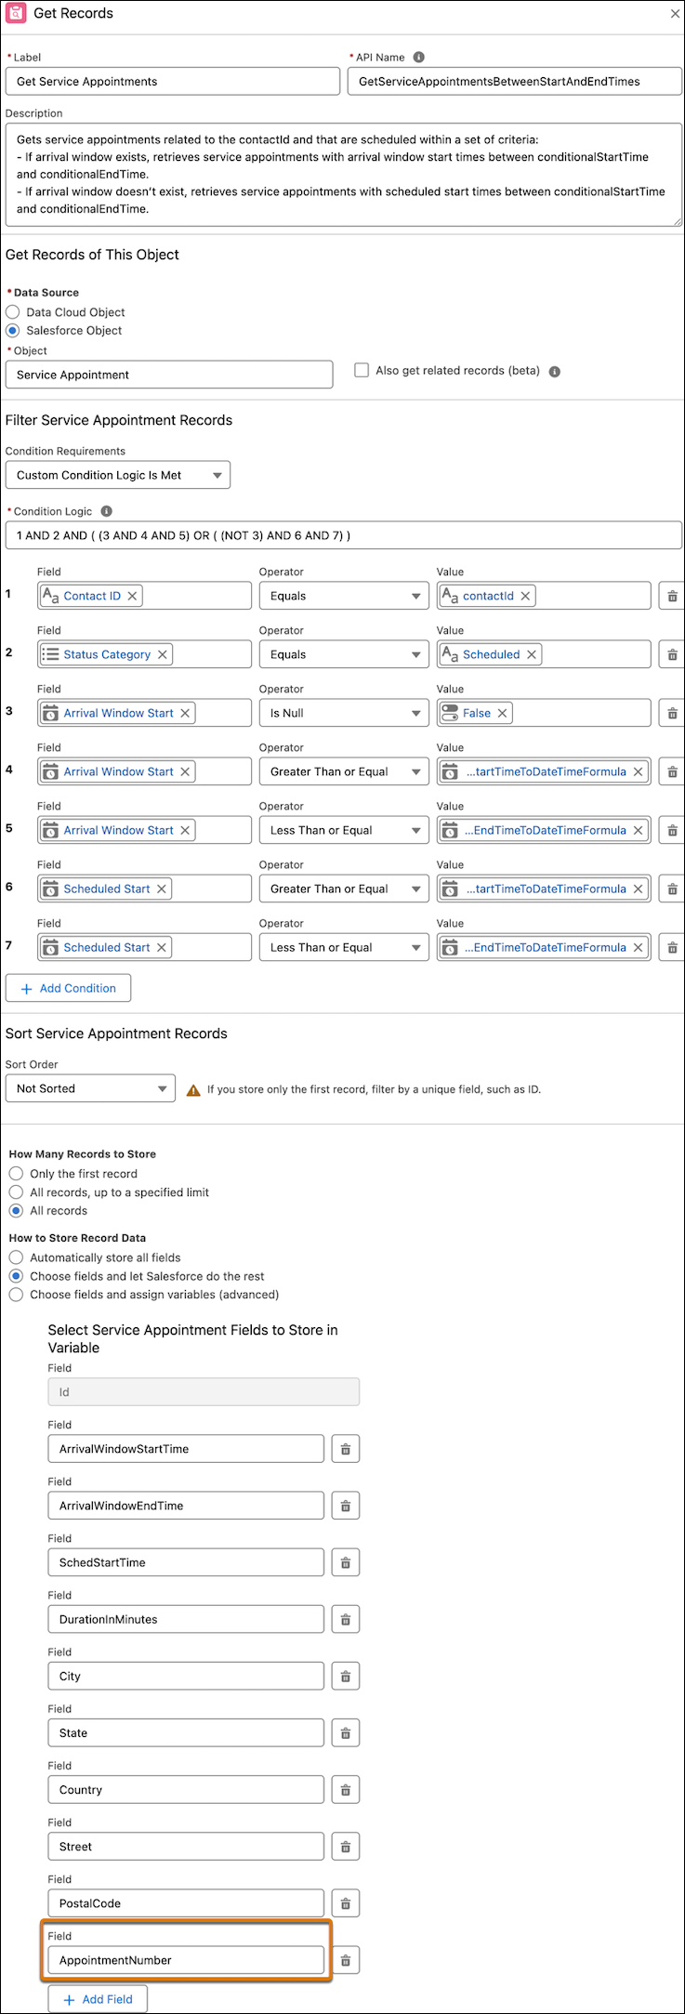Choose All records up to specified limit
This screenshot has width=685, height=2014.
[16, 1191]
